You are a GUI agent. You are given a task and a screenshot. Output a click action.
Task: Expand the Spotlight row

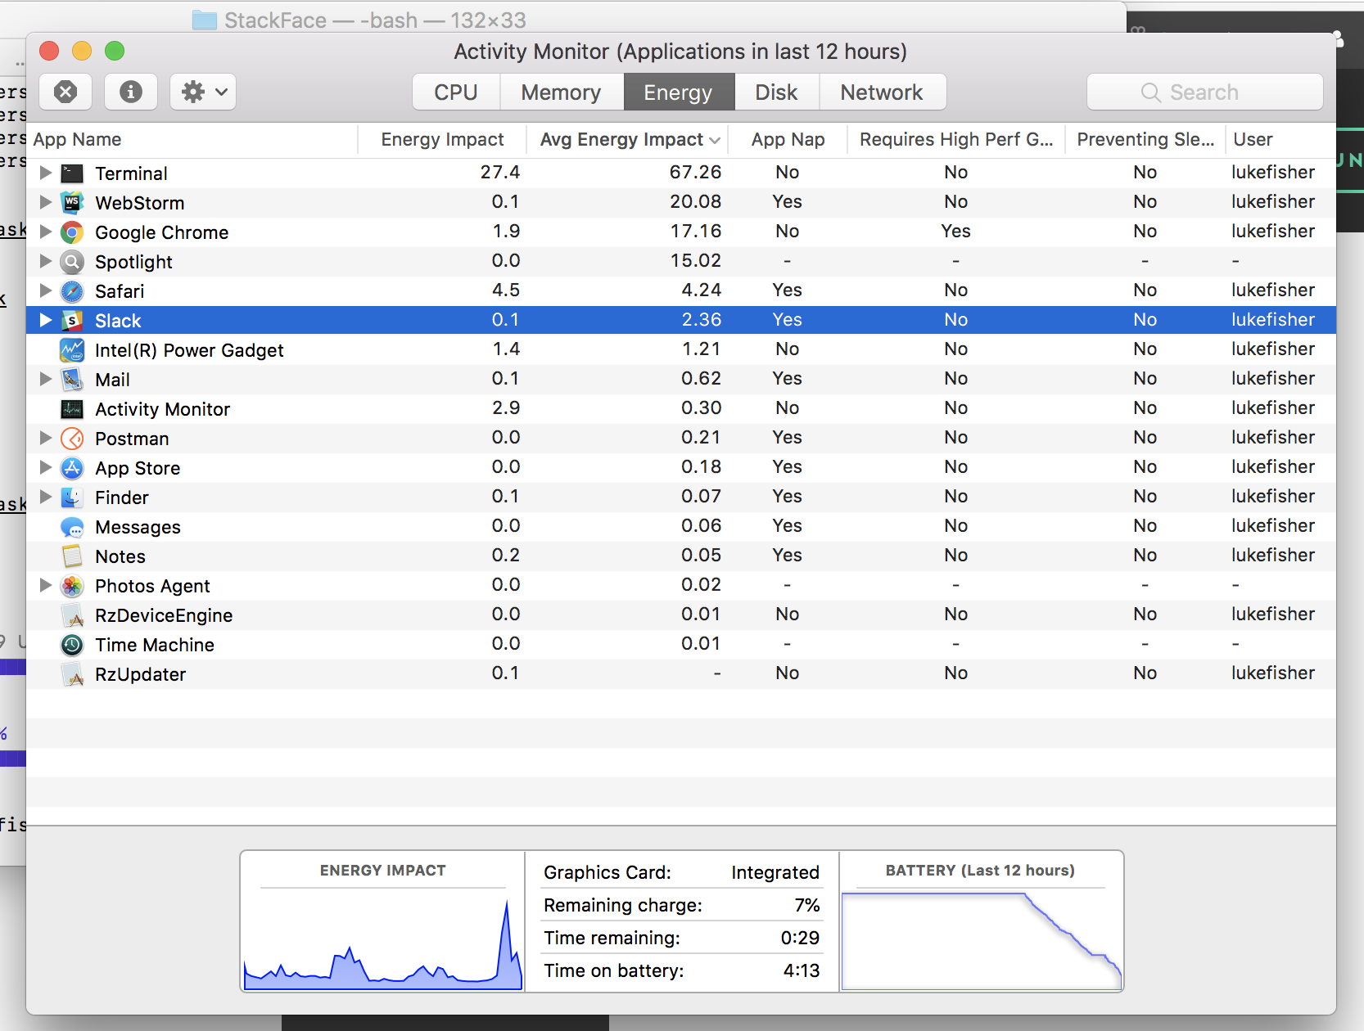(x=46, y=261)
